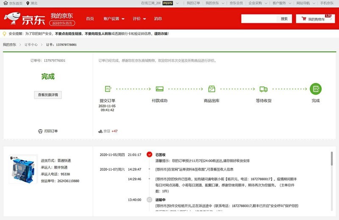Click the 我的购物车 button

315,19
